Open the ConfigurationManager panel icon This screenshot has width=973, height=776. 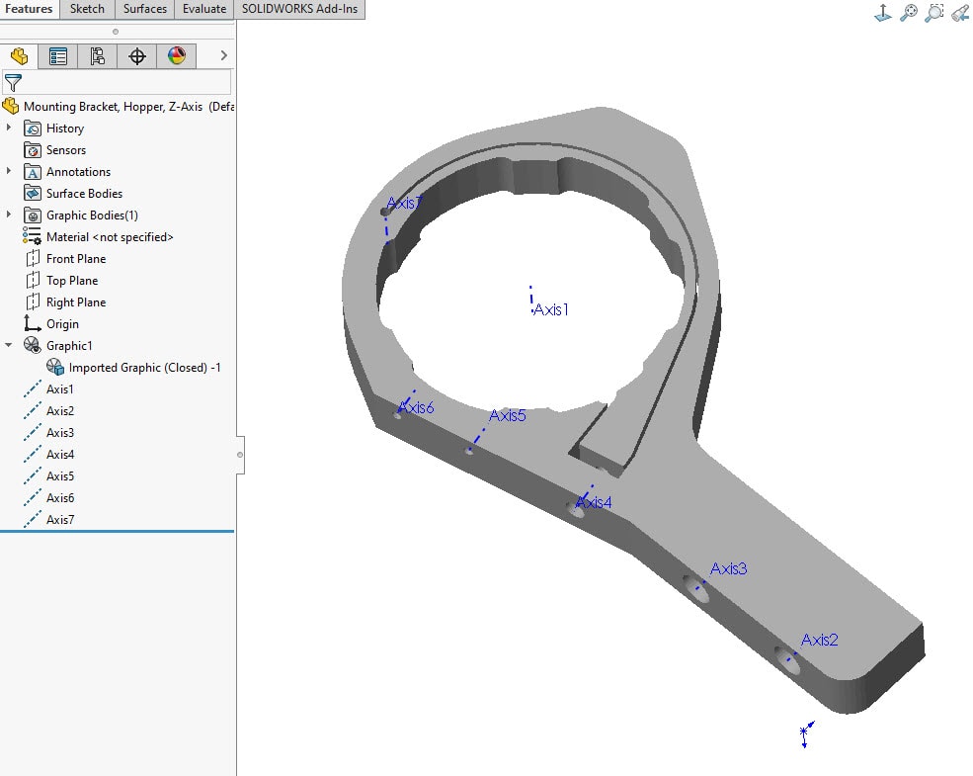(x=98, y=56)
